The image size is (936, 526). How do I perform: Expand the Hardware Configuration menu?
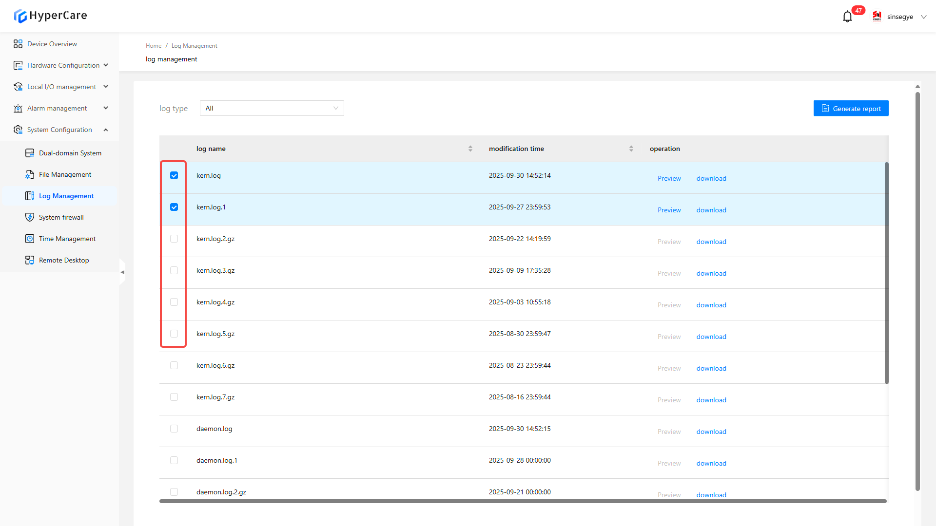[x=63, y=65]
